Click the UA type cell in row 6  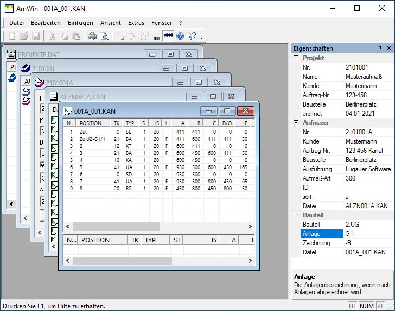(x=129, y=167)
